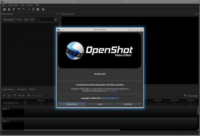This screenshot has height=136, width=200.
Task: Filter project files by Bild
Action: [x=33, y=20]
